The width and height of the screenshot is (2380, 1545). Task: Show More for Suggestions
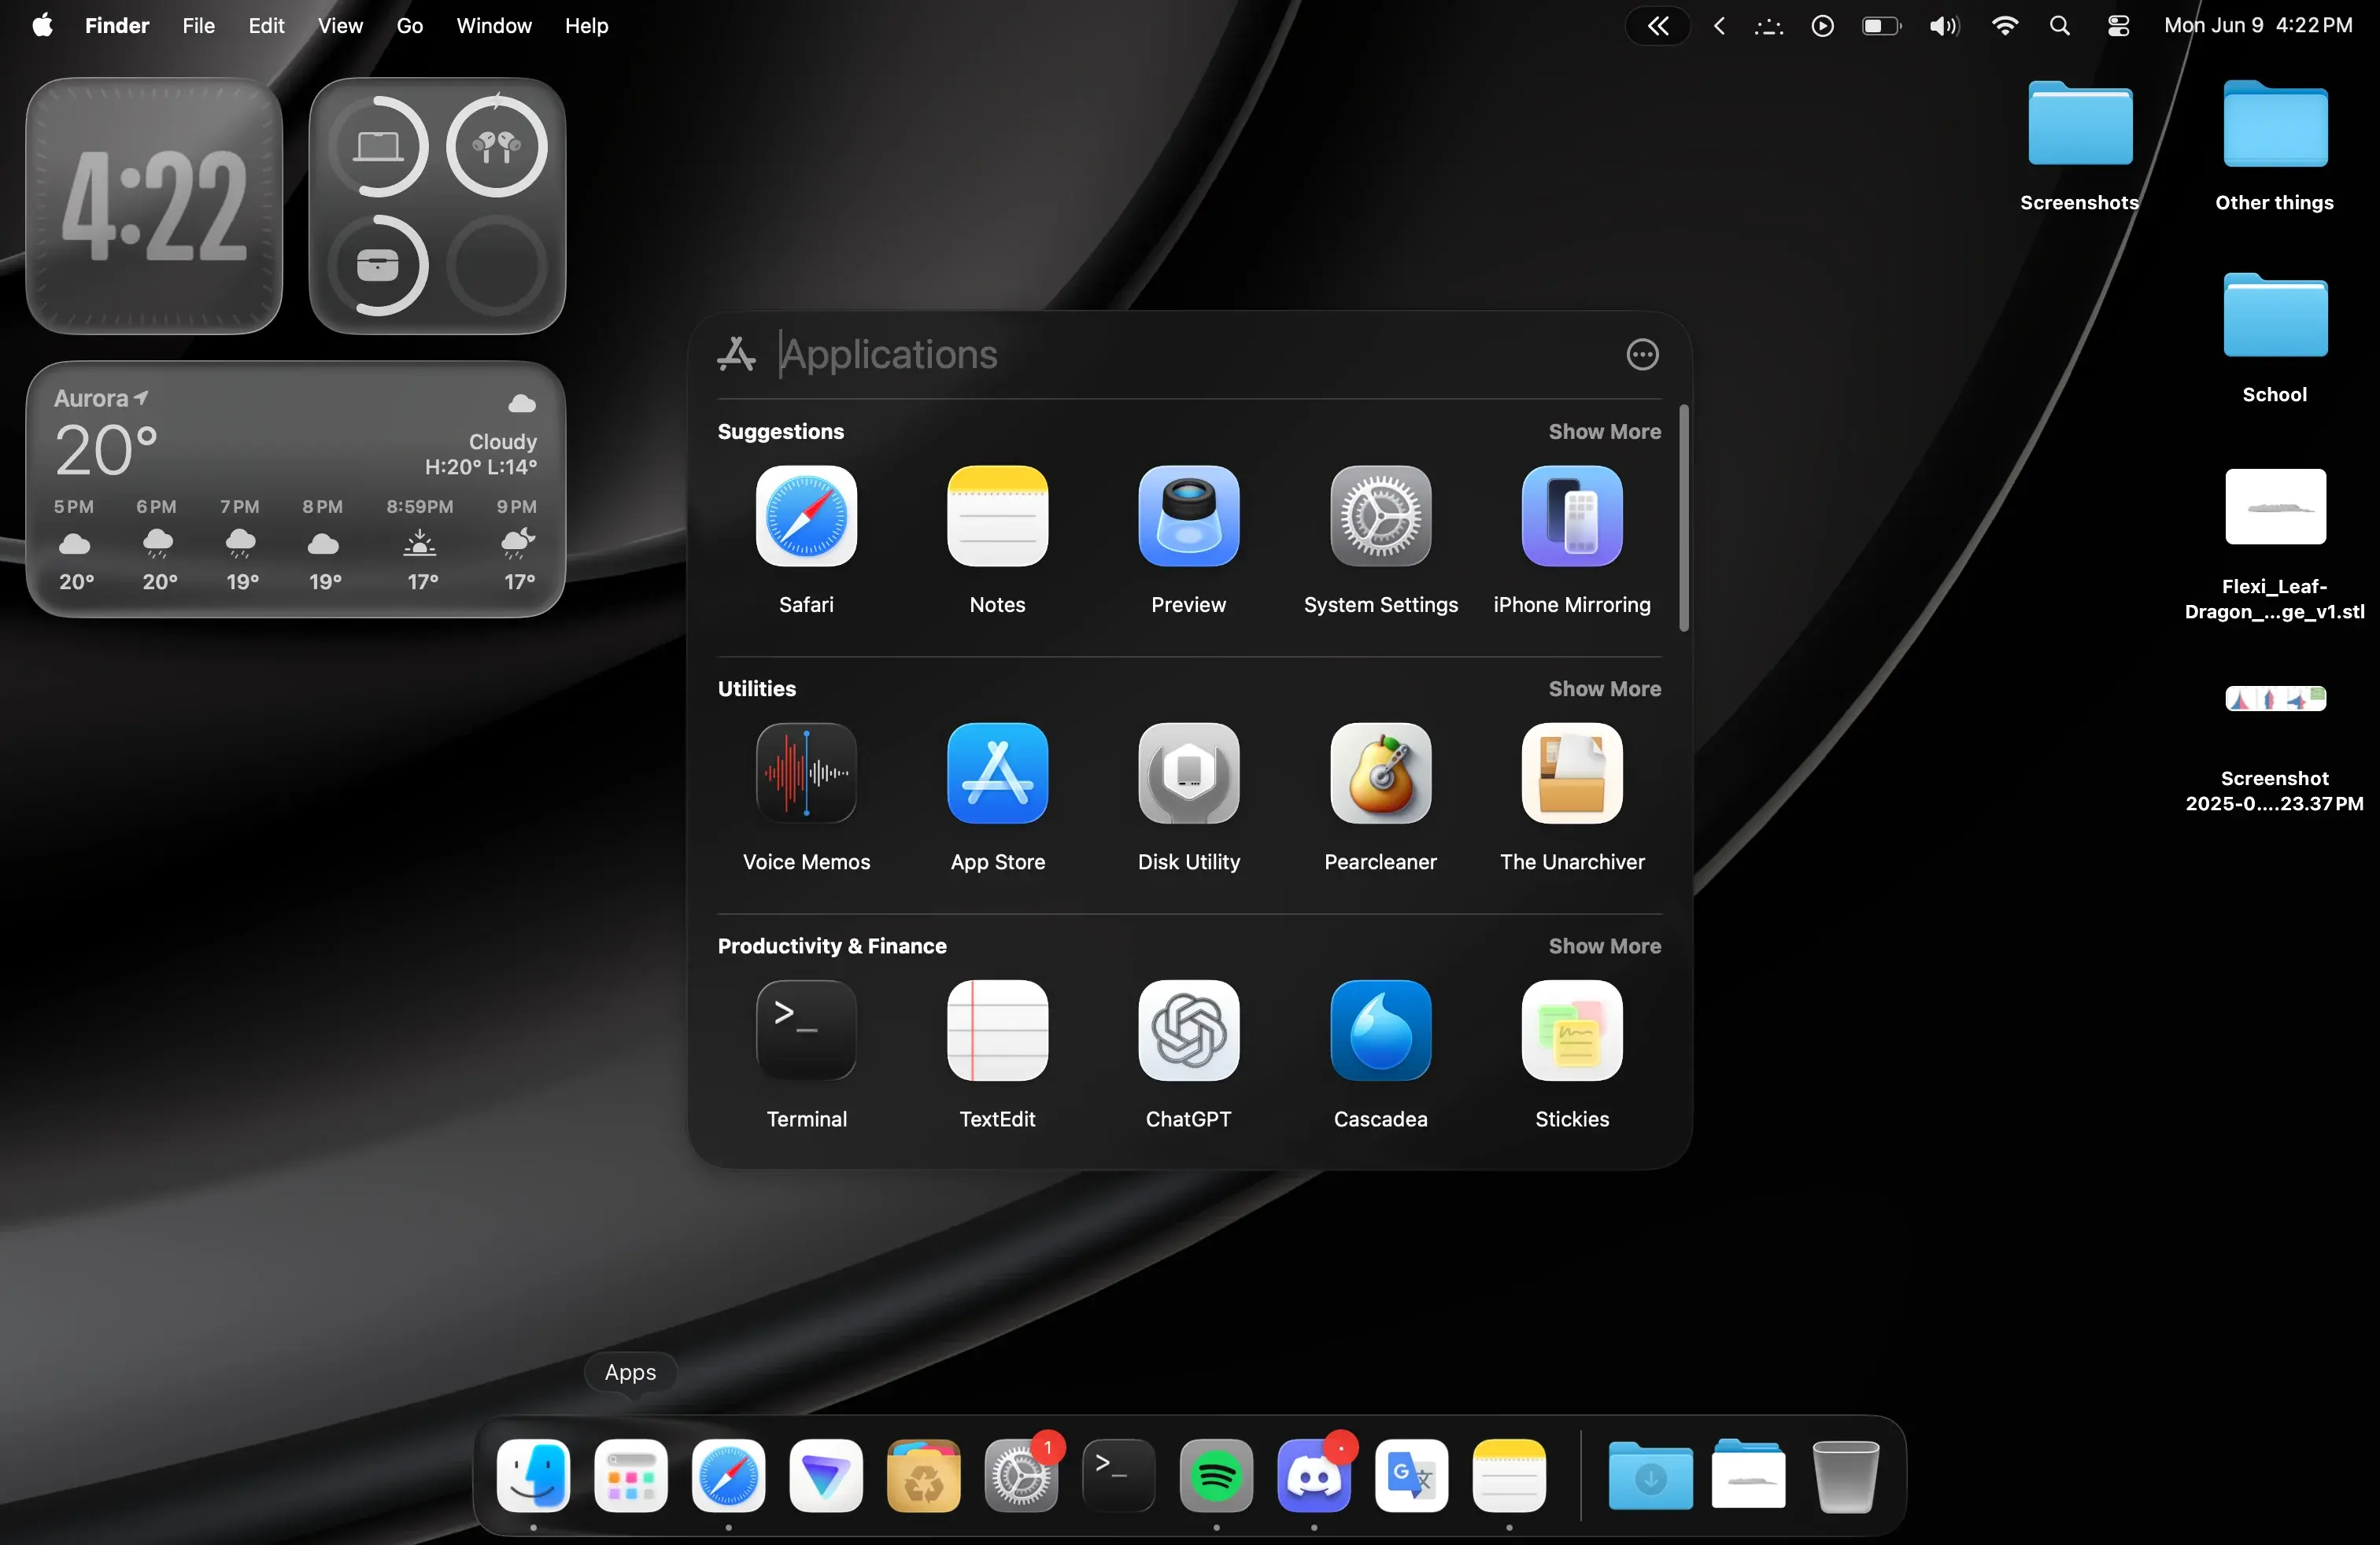click(x=1604, y=432)
